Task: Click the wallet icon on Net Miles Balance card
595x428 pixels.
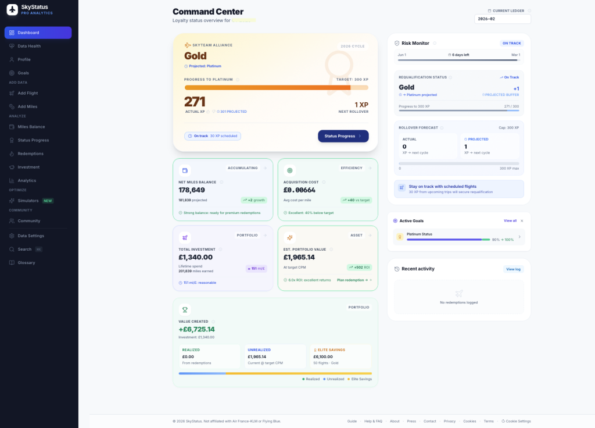Action: click(185, 170)
